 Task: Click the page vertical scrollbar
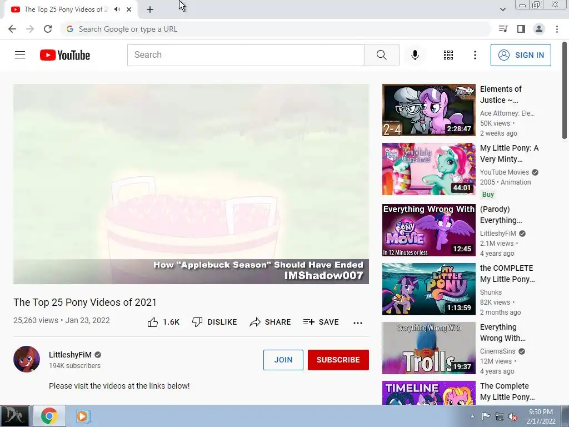pos(565,91)
